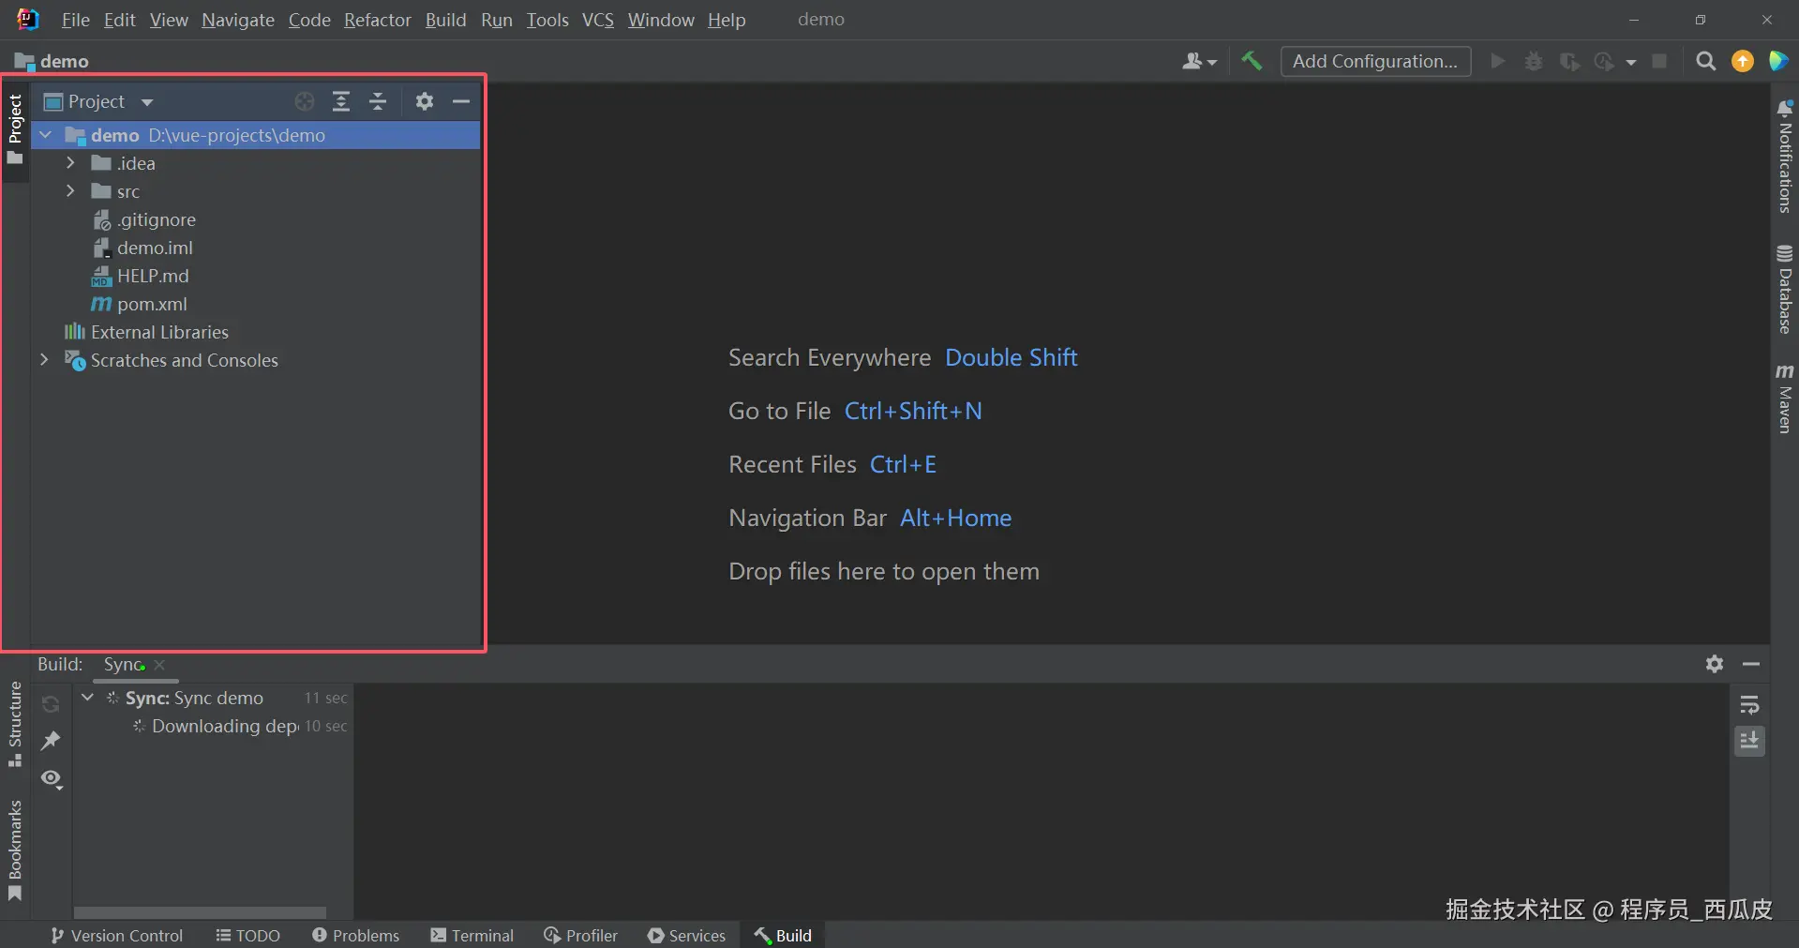The height and width of the screenshot is (948, 1799).
Task: Open Build panel settings gear
Action: point(1715,664)
